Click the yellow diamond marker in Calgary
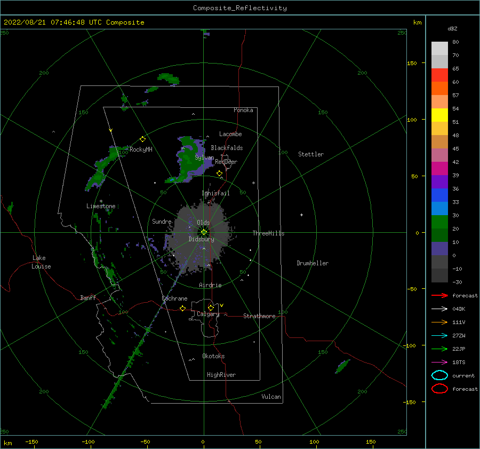This screenshot has width=480, height=449. 211,308
